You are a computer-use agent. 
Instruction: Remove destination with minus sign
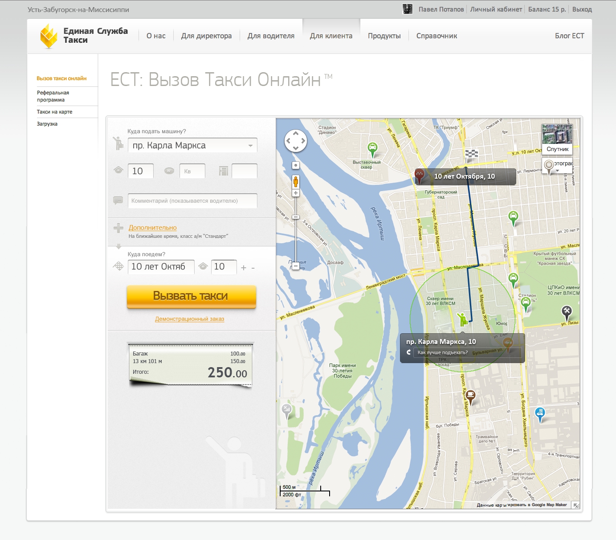pyautogui.click(x=253, y=268)
